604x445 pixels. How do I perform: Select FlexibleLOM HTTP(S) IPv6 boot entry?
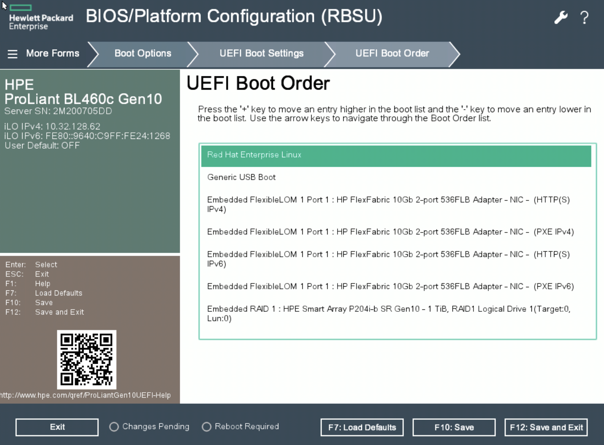(396, 259)
